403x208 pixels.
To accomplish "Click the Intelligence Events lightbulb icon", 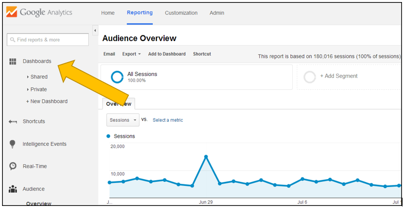I will [13, 144].
